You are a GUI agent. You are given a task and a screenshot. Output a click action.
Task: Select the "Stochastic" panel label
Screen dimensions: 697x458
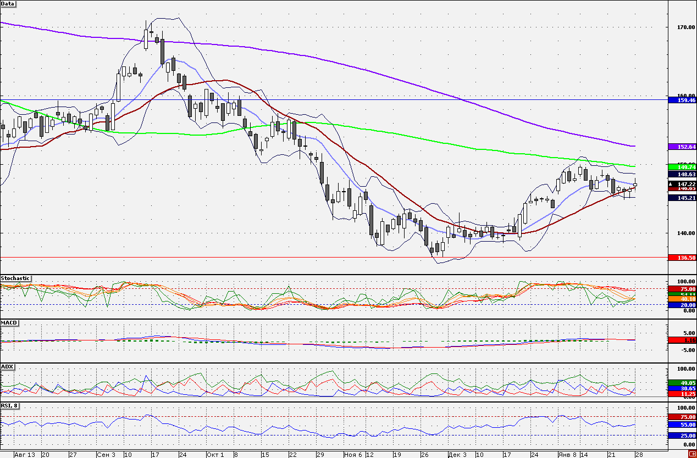coord(15,278)
